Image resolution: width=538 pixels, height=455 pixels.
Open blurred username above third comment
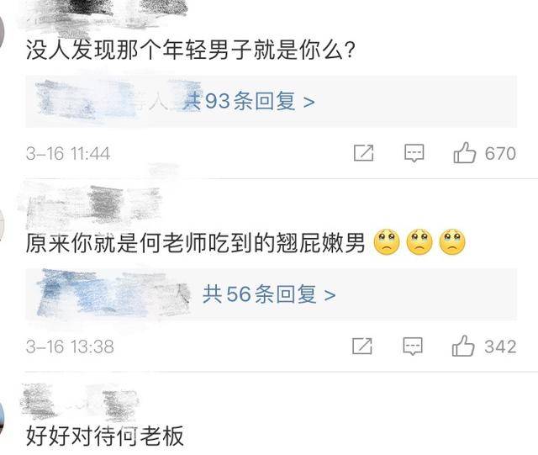coord(81,402)
